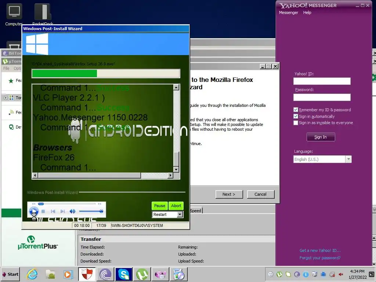Open the File menu in uTorrent

point(6,68)
